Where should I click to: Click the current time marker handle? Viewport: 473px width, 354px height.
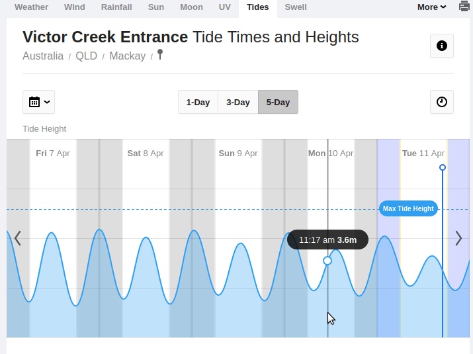tap(443, 167)
